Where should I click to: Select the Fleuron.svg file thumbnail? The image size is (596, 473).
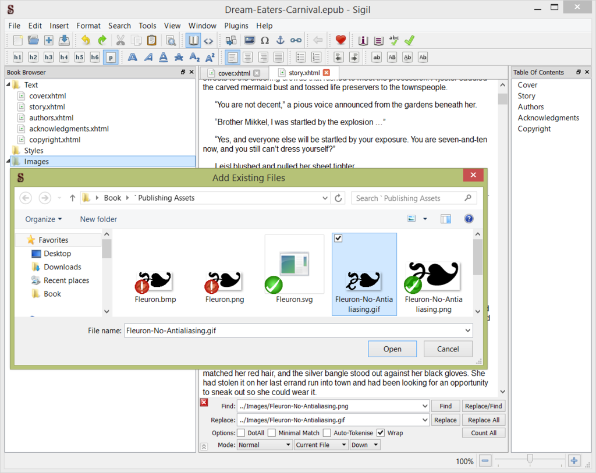click(294, 271)
